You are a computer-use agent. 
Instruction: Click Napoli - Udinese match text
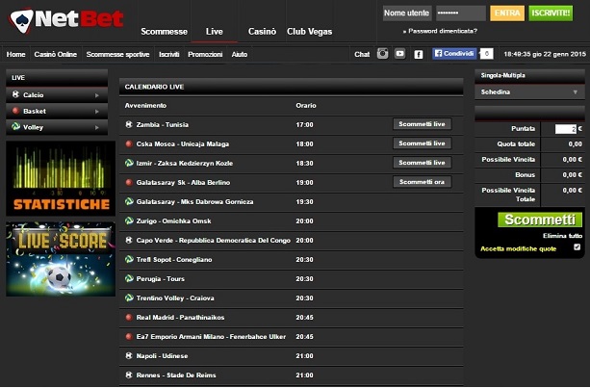coord(162,355)
